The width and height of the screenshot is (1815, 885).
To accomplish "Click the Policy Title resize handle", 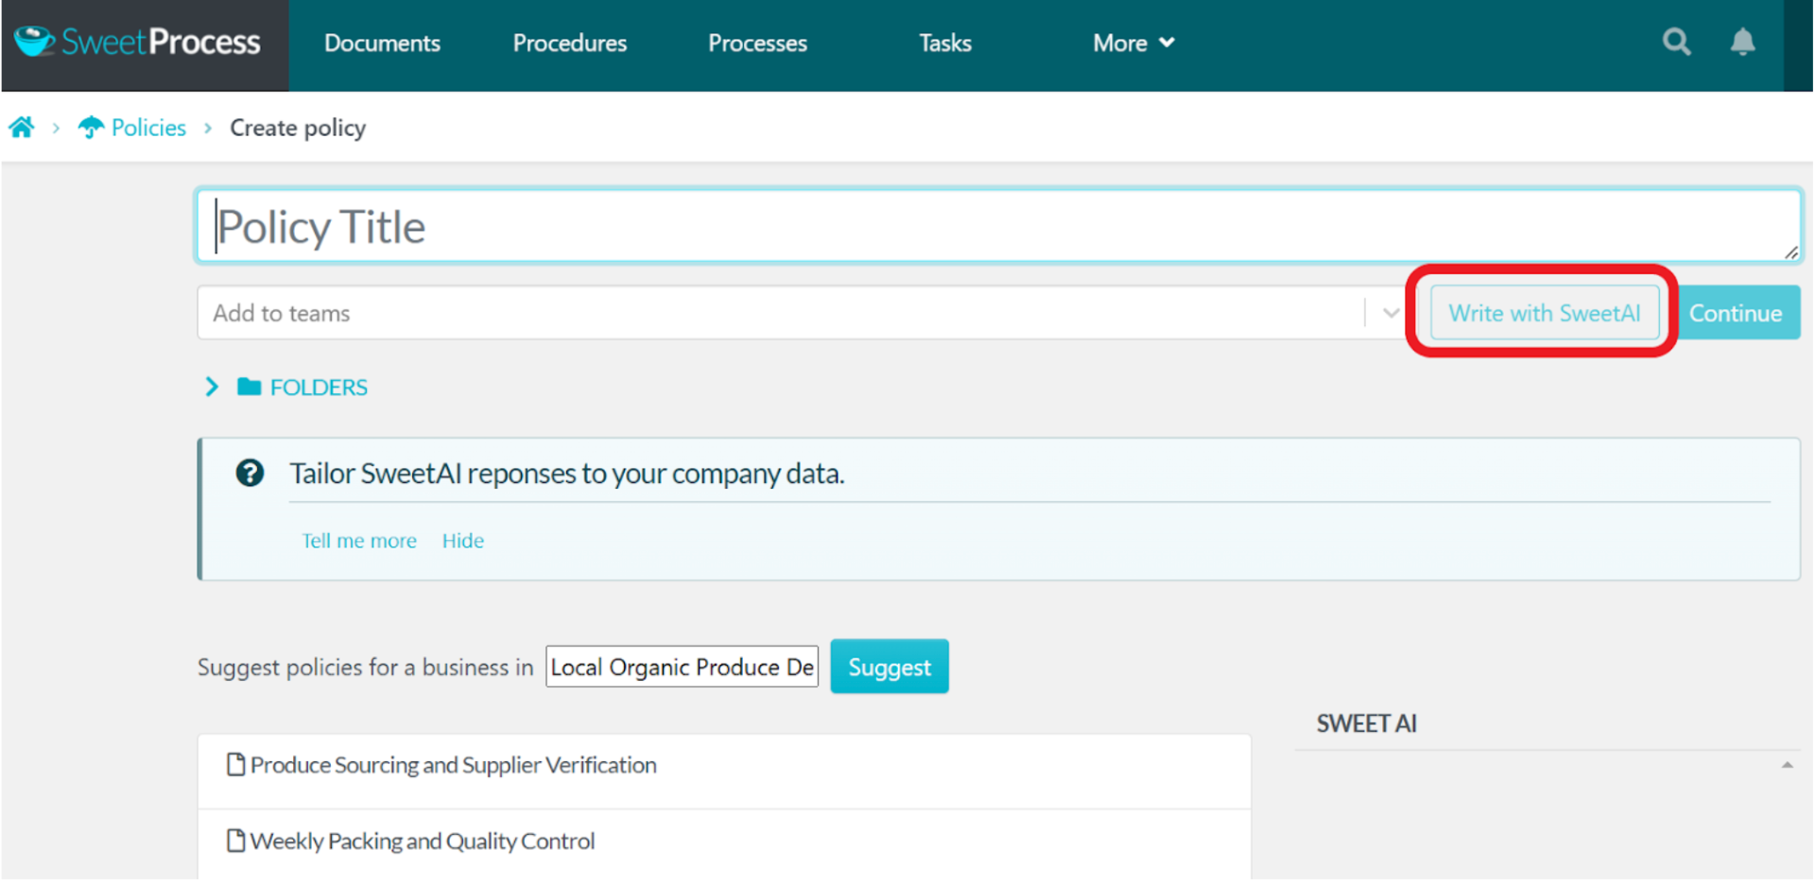I will (x=1790, y=252).
